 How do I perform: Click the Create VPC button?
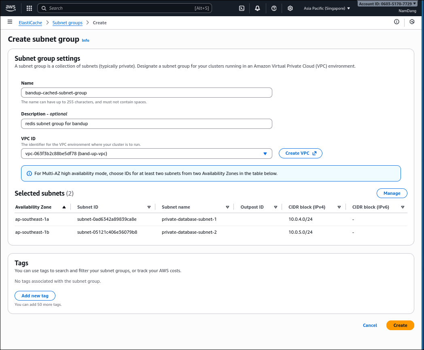(x=301, y=154)
